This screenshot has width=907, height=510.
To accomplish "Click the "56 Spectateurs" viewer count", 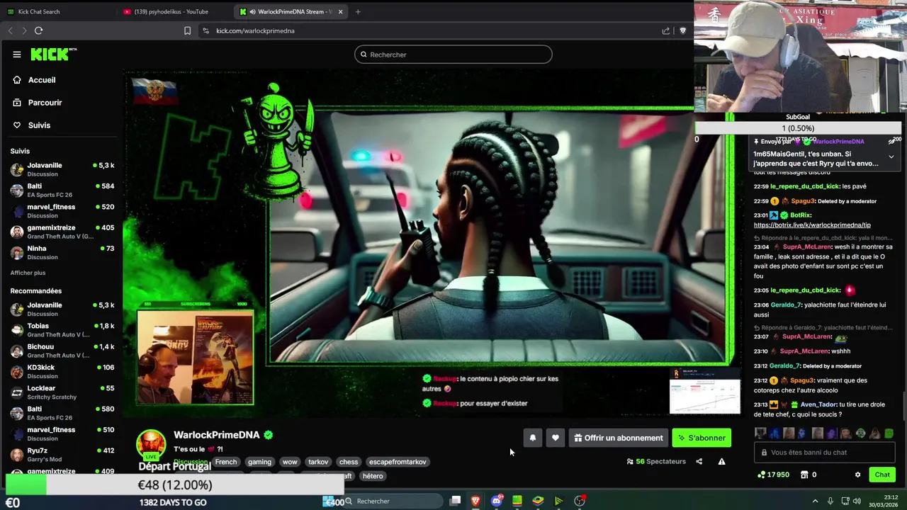I will pos(656,461).
